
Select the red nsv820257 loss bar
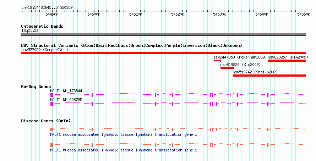coord(287,61)
